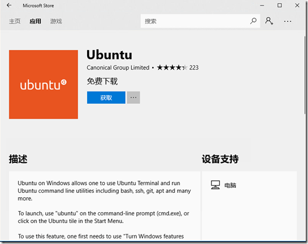Click the search magnifier icon

[253, 21]
